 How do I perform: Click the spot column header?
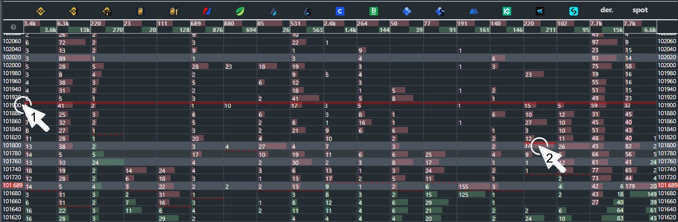click(x=640, y=10)
